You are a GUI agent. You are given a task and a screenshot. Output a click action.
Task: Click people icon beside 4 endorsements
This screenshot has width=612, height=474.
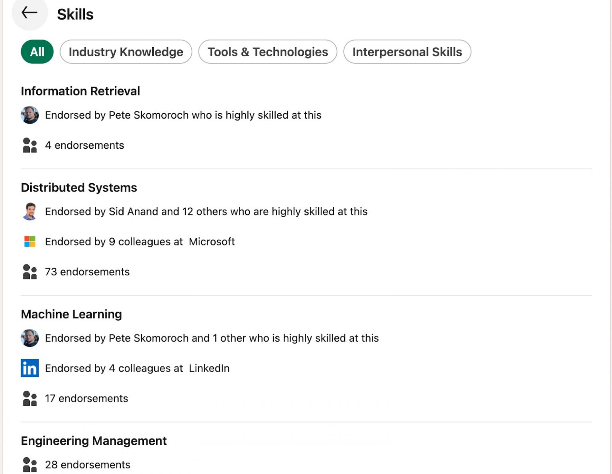pos(30,145)
